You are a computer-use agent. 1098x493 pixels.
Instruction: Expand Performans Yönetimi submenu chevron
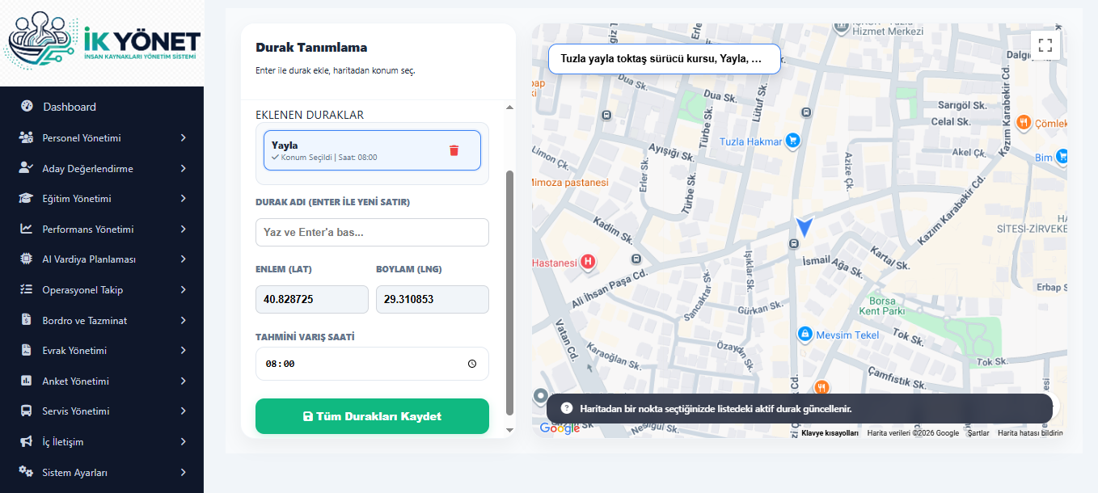(184, 229)
